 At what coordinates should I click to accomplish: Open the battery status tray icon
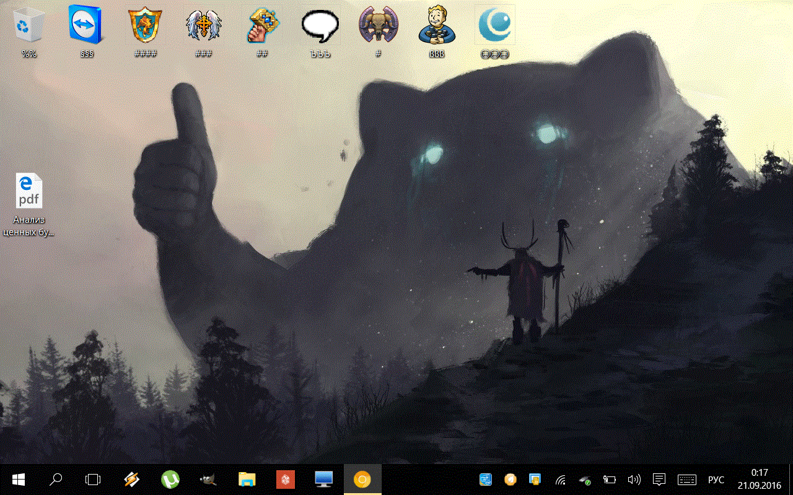[x=610, y=480]
